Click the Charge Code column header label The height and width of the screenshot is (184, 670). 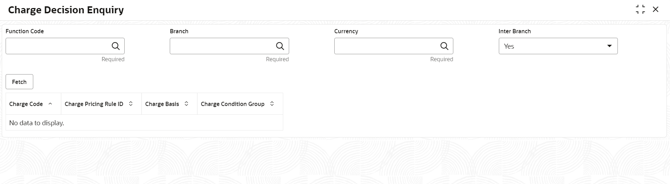click(26, 104)
